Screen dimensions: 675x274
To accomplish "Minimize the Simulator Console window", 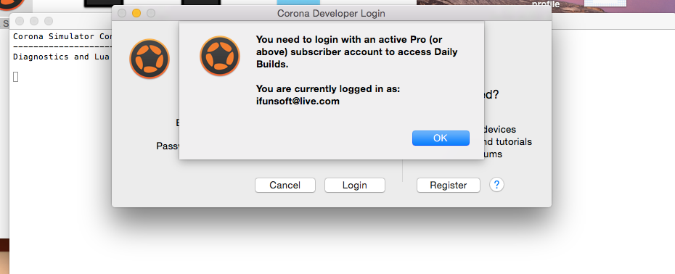I will click(x=34, y=21).
